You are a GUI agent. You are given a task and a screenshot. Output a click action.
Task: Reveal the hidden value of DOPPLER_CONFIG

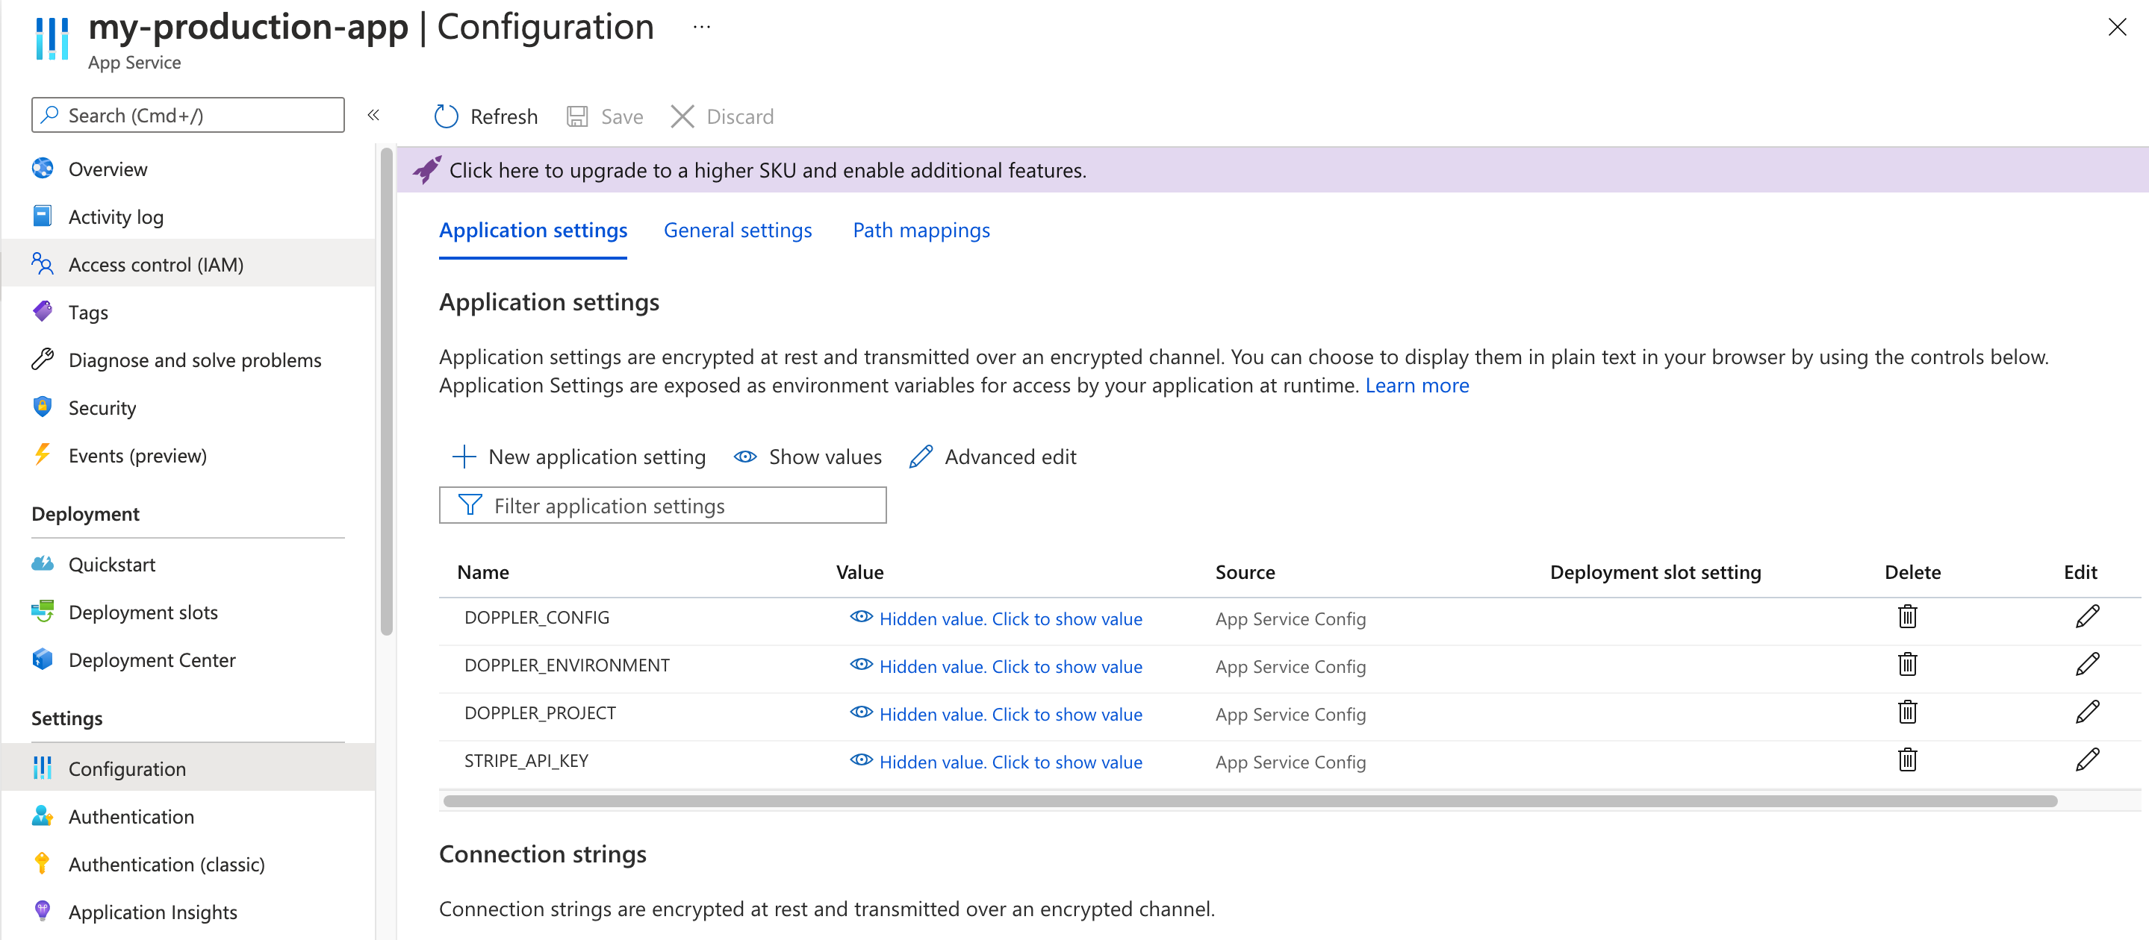(x=1010, y=618)
